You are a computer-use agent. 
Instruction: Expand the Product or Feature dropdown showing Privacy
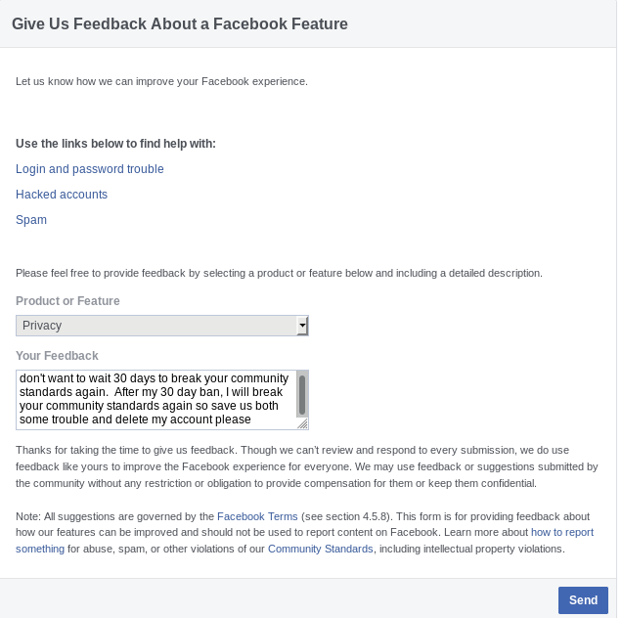(156, 326)
